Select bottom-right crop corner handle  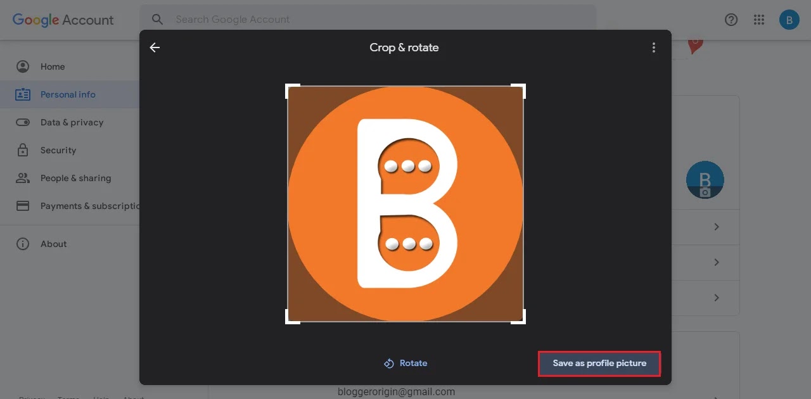[x=519, y=317]
